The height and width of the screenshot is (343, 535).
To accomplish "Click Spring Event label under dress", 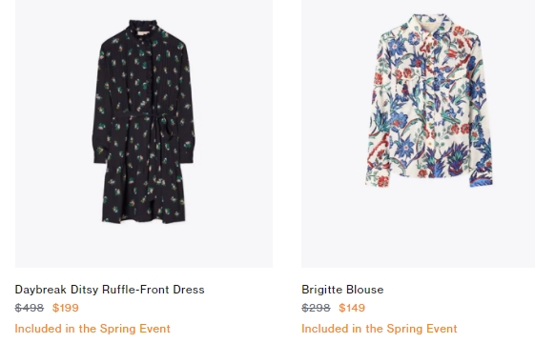I will click(x=93, y=329).
